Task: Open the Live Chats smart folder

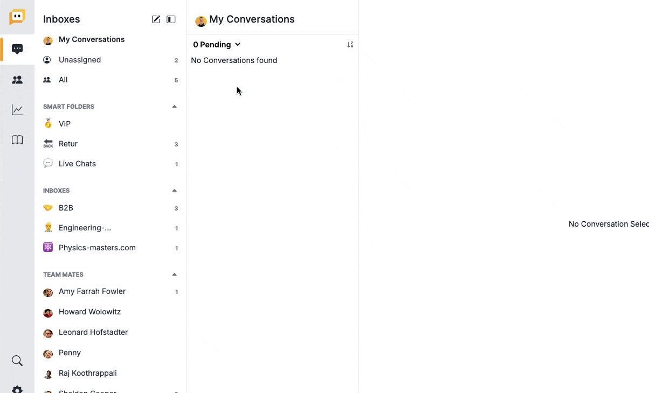Action: coord(77,164)
